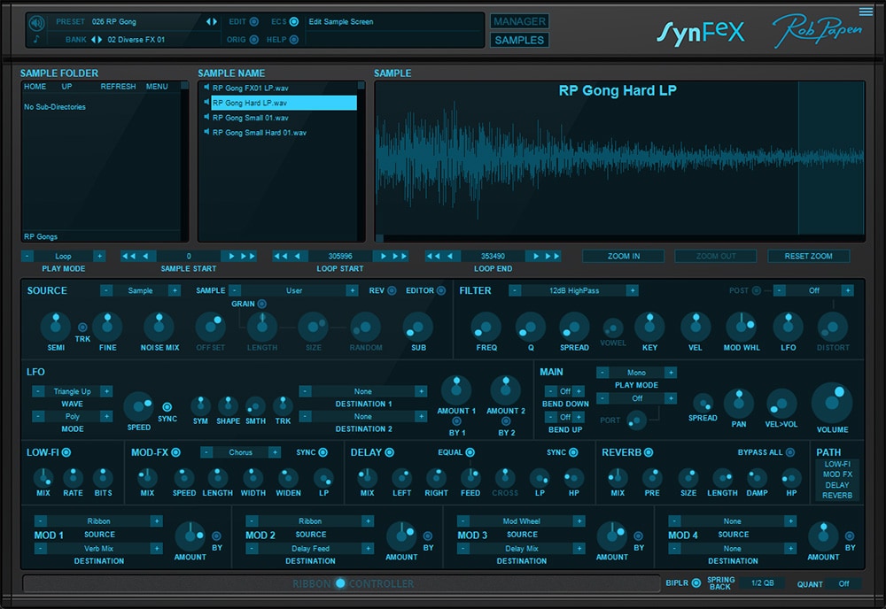Toggle BYPASS ALL in the effects section
The width and height of the screenshot is (886, 609).
(x=790, y=452)
